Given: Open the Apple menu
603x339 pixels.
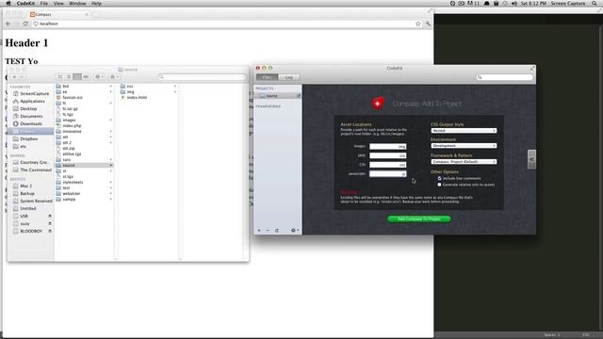Looking at the screenshot, I should [x=8, y=4].
